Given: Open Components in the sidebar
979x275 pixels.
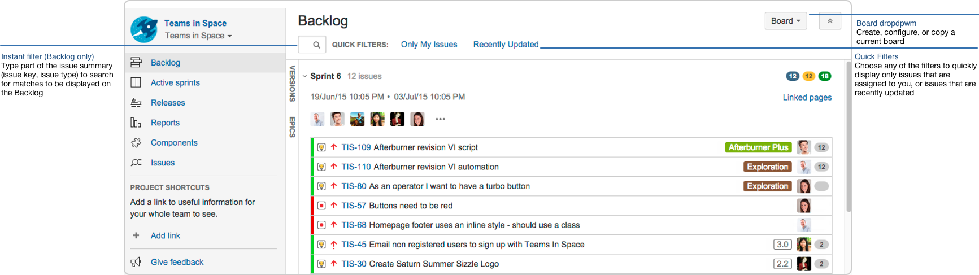Looking at the screenshot, I should (x=174, y=143).
